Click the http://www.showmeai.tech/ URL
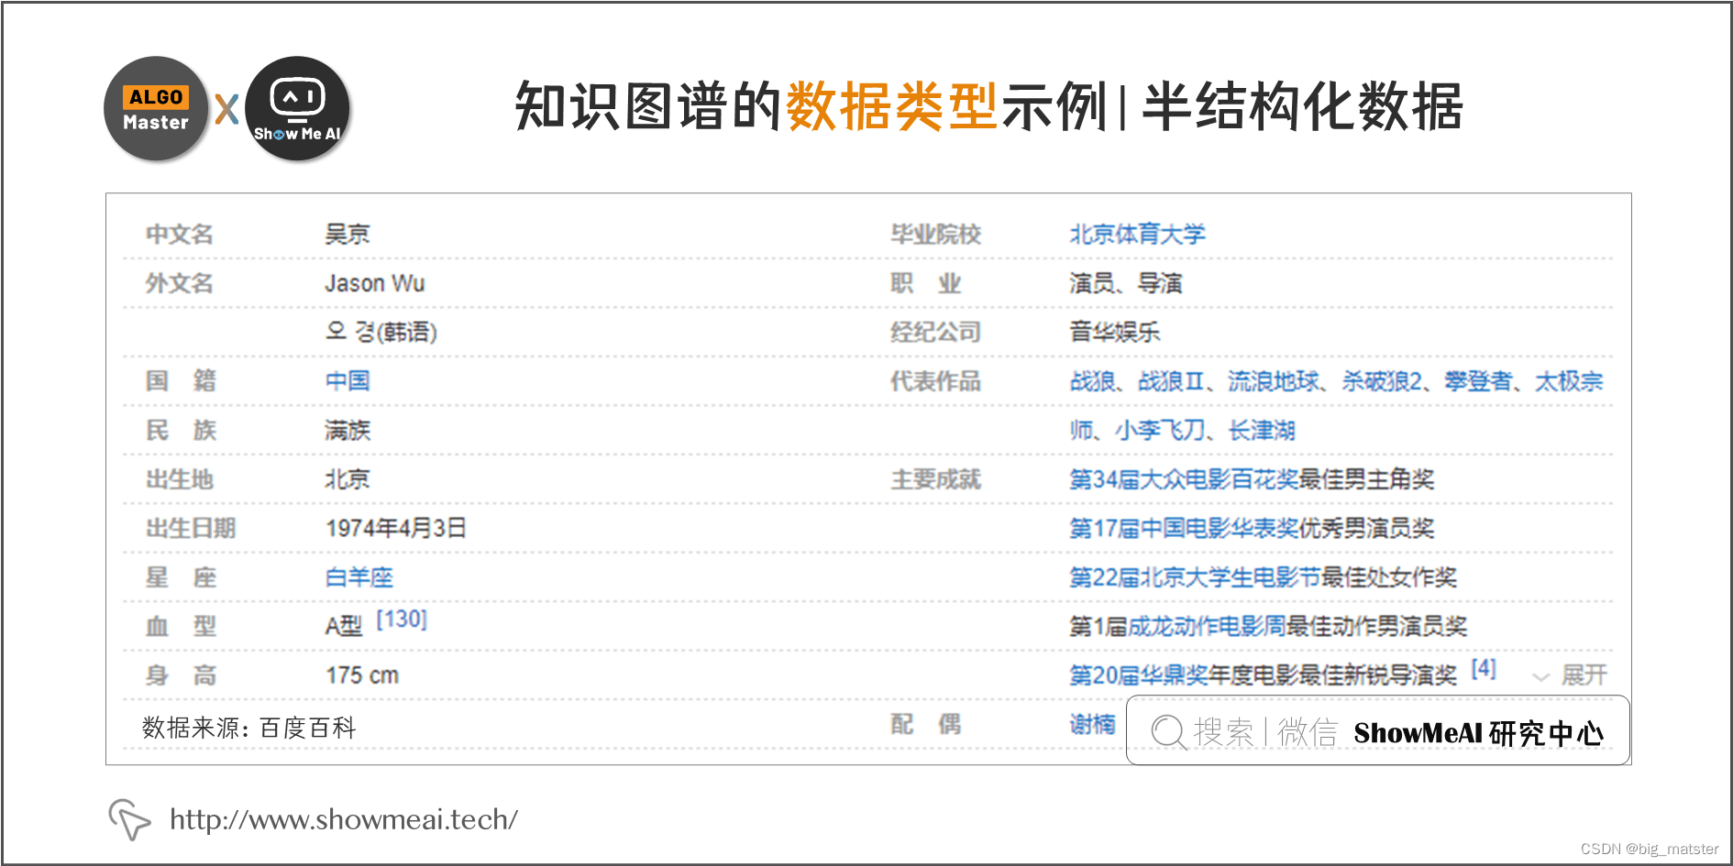 click(x=344, y=819)
